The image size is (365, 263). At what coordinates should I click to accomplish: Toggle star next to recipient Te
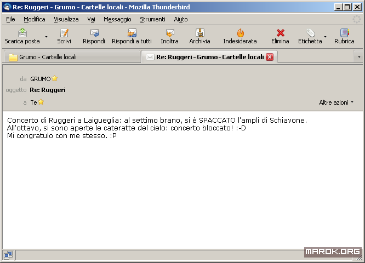41,102
